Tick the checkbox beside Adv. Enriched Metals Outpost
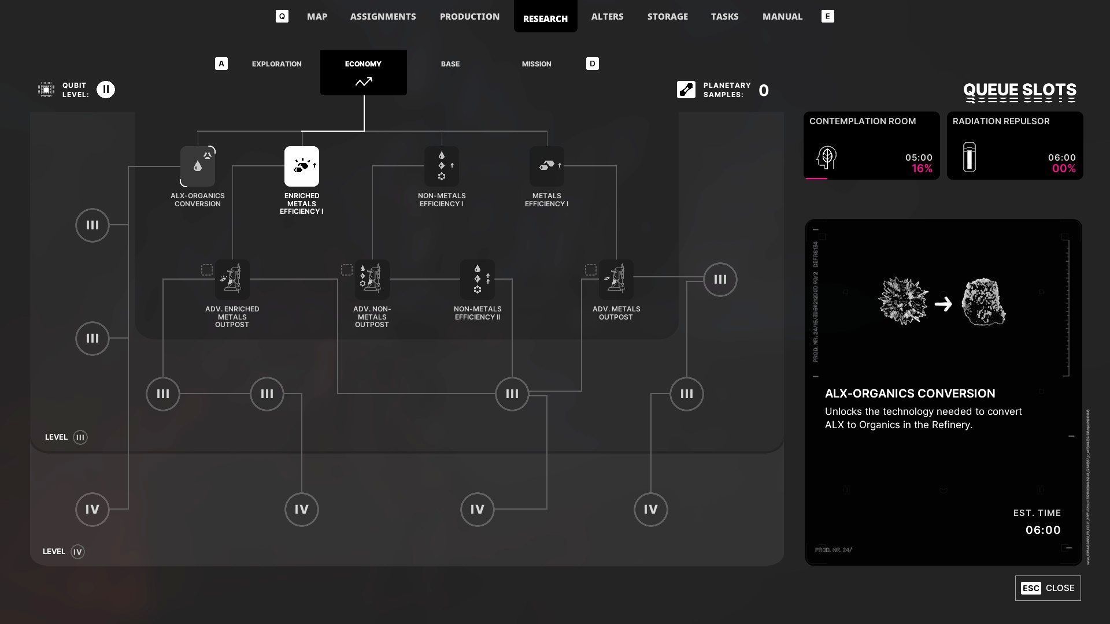This screenshot has height=624, width=1110. (x=206, y=270)
